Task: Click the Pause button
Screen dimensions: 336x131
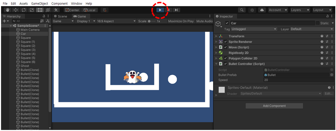Action: [168, 10]
